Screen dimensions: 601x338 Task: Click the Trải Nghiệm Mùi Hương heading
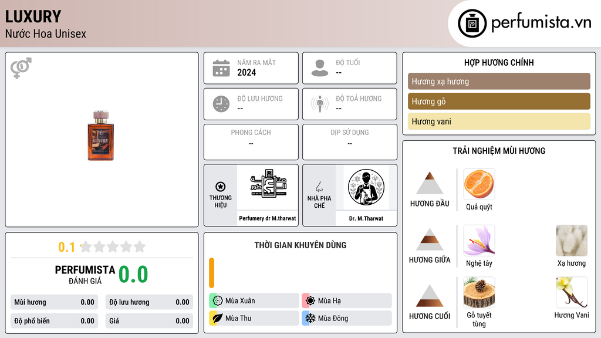coord(499,151)
